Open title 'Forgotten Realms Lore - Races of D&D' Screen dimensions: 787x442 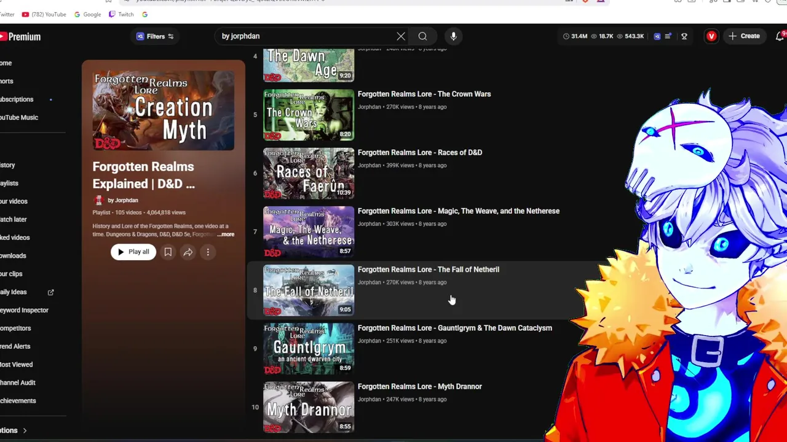(x=420, y=152)
